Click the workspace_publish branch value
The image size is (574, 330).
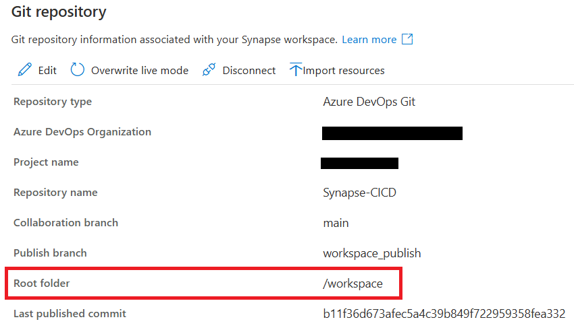click(x=371, y=253)
